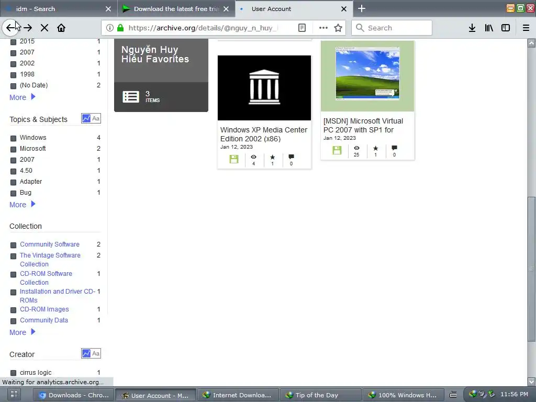This screenshot has height=402, width=536.
Task: Open CD-ROM Software Collection link
Action: pyautogui.click(x=46, y=278)
